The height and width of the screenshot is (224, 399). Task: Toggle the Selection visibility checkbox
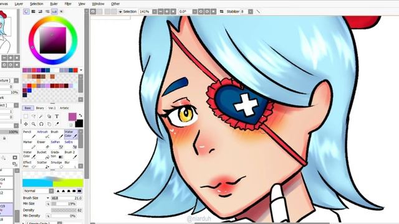pyautogui.click(x=120, y=12)
